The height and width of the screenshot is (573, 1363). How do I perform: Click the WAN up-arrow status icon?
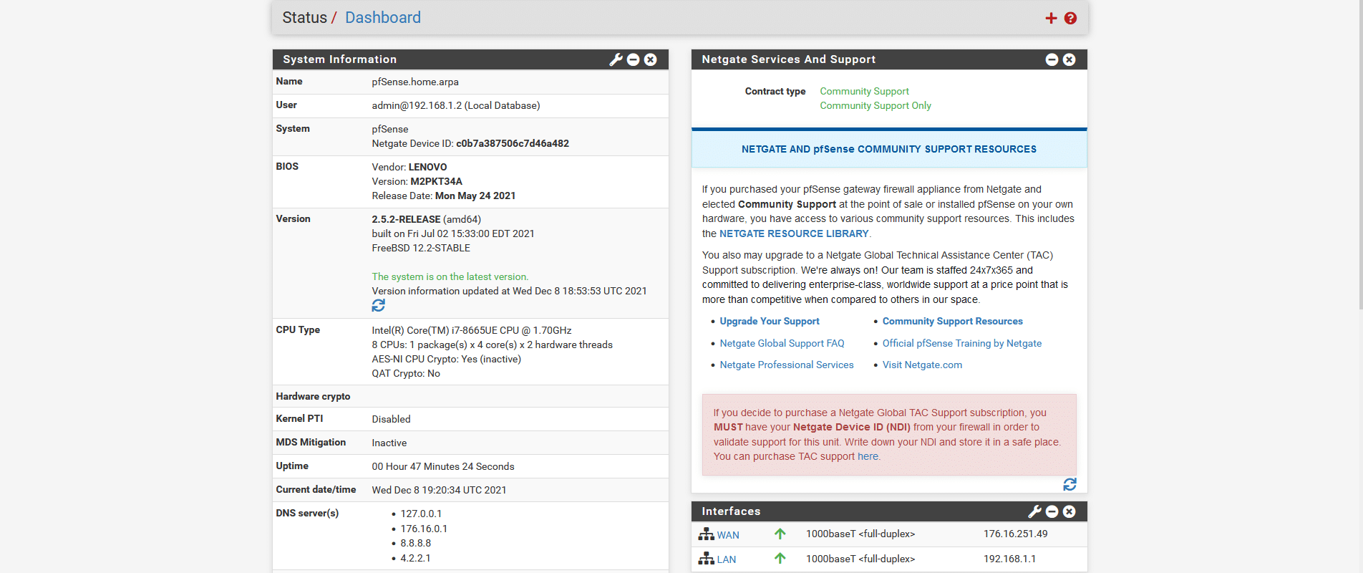pyautogui.click(x=780, y=534)
